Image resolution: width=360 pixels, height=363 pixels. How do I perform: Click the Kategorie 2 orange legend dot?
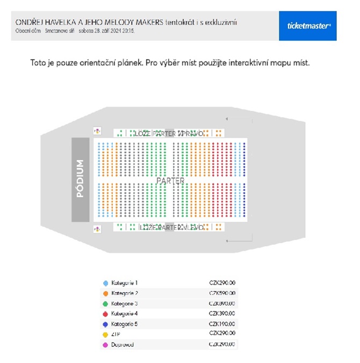click(x=105, y=294)
